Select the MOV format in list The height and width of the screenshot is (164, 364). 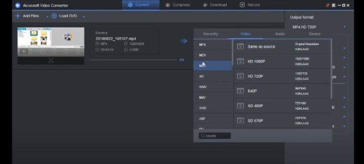(212, 55)
